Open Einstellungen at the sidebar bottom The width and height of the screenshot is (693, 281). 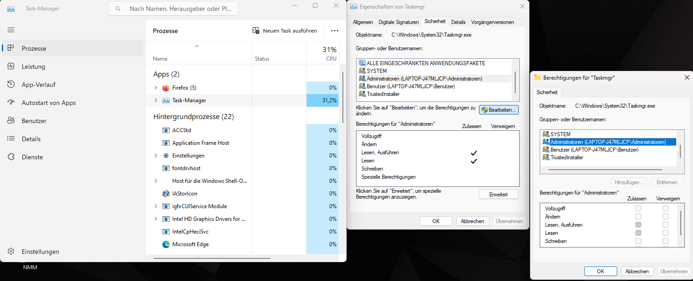point(73,252)
